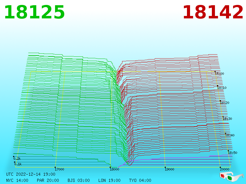Image resolution: width=246 pixels, height=184 pixels.
Task: Click the 18:10 time axis marker
Action: (x=222, y=88)
